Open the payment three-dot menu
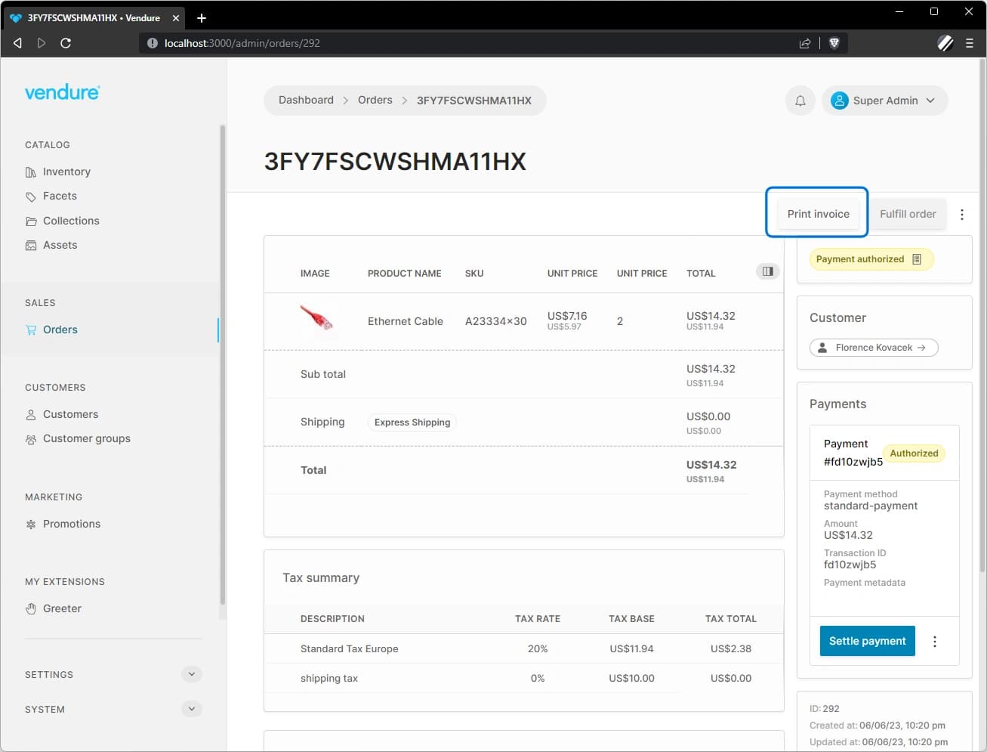The height and width of the screenshot is (752, 987). pos(935,640)
